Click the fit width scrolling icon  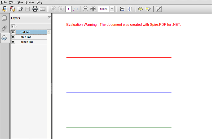[x=122, y=9]
